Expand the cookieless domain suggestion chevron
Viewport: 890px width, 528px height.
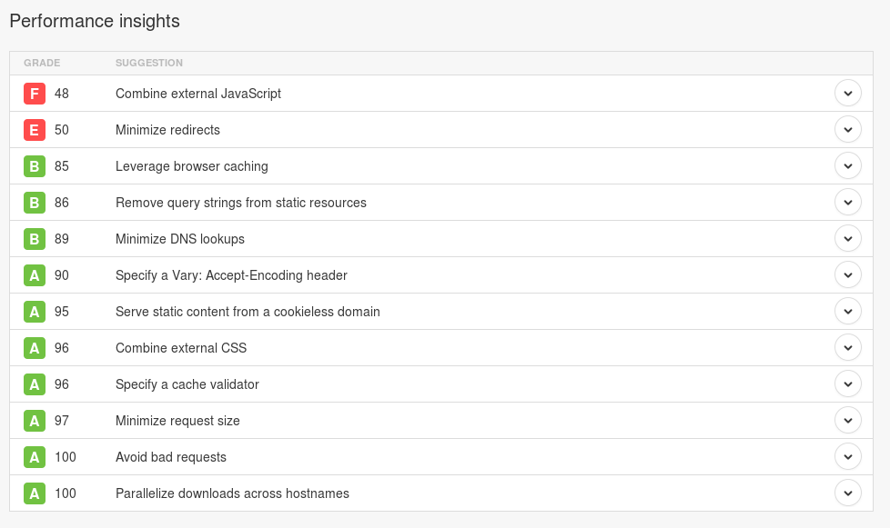coord(847,312)
